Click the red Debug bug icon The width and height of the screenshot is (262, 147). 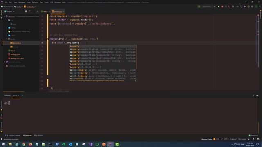coord(222,7)
